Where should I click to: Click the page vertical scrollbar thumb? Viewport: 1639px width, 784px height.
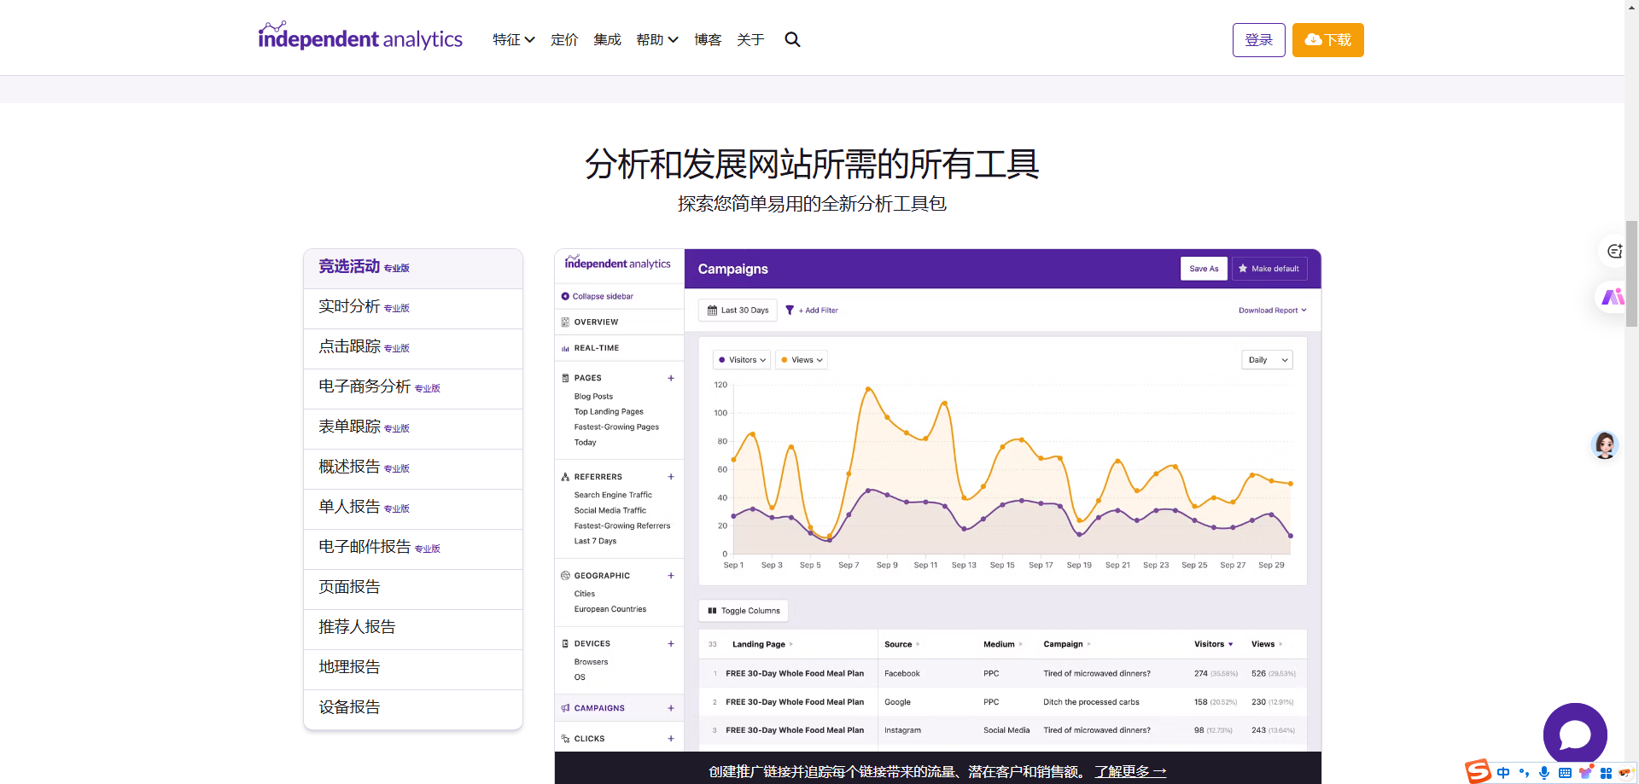[x=1631, y=273]
